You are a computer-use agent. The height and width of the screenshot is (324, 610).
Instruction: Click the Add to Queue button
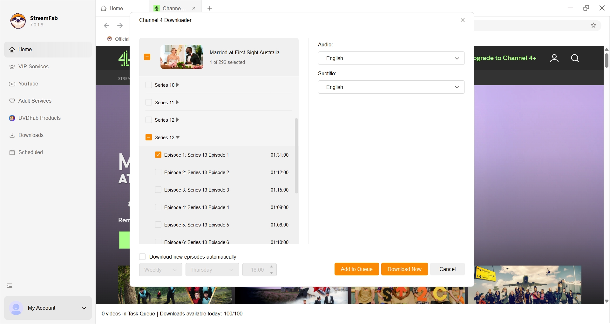[356, 269]
